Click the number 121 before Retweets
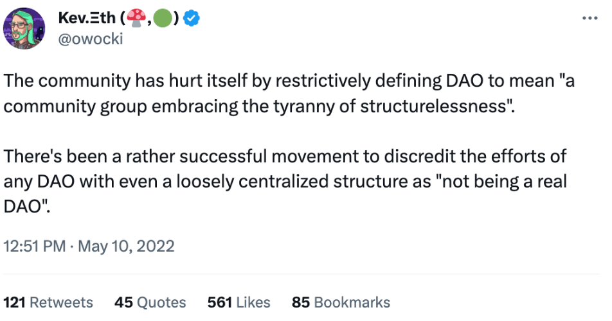 pyautogui.click(x=14, y=302)
